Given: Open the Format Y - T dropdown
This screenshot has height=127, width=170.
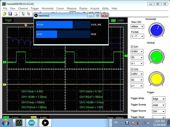Looking at the screenshot, I should coord(137,36).
